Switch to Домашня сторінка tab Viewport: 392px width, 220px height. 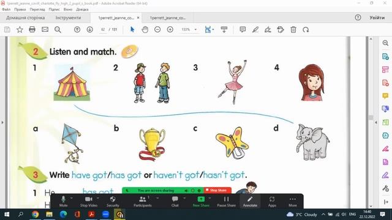(x=26, y=18)
